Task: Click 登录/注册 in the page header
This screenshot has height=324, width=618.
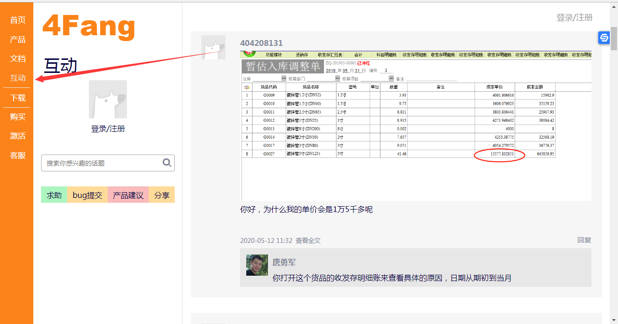Action: click(575, 17)
